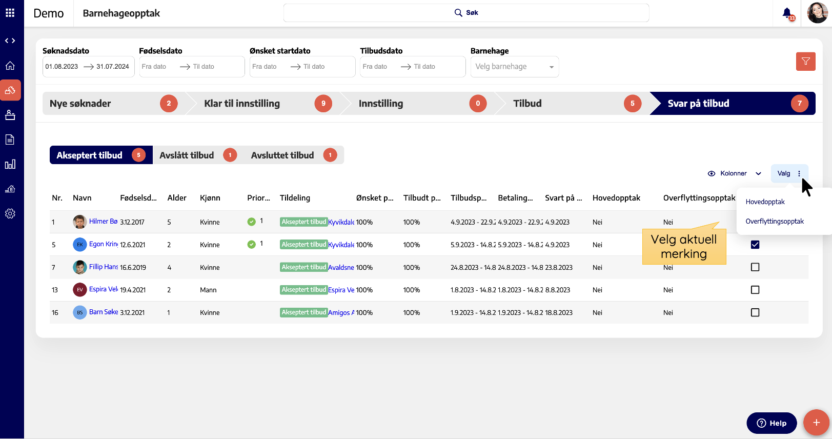Toggle the Kolonner eye visibility icon
This screenshot has width=832, height=439.
click(711, 173)
